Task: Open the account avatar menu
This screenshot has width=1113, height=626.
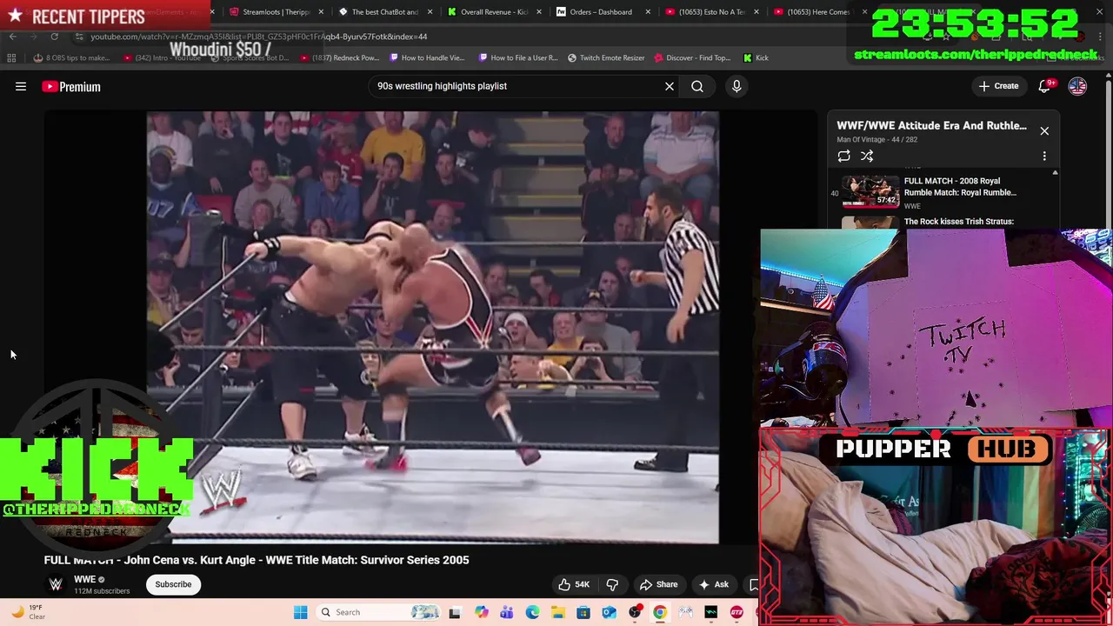Action: [1077, 86]
